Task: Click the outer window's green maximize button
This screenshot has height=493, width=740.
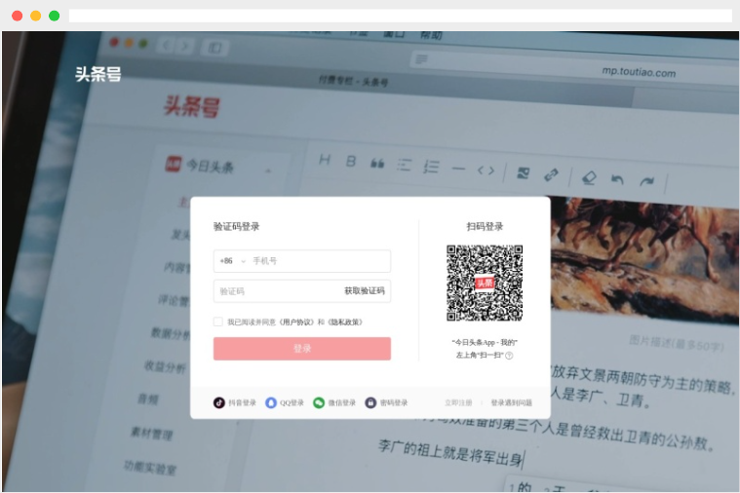Action: pyautogui.click(x=55, y=16)
